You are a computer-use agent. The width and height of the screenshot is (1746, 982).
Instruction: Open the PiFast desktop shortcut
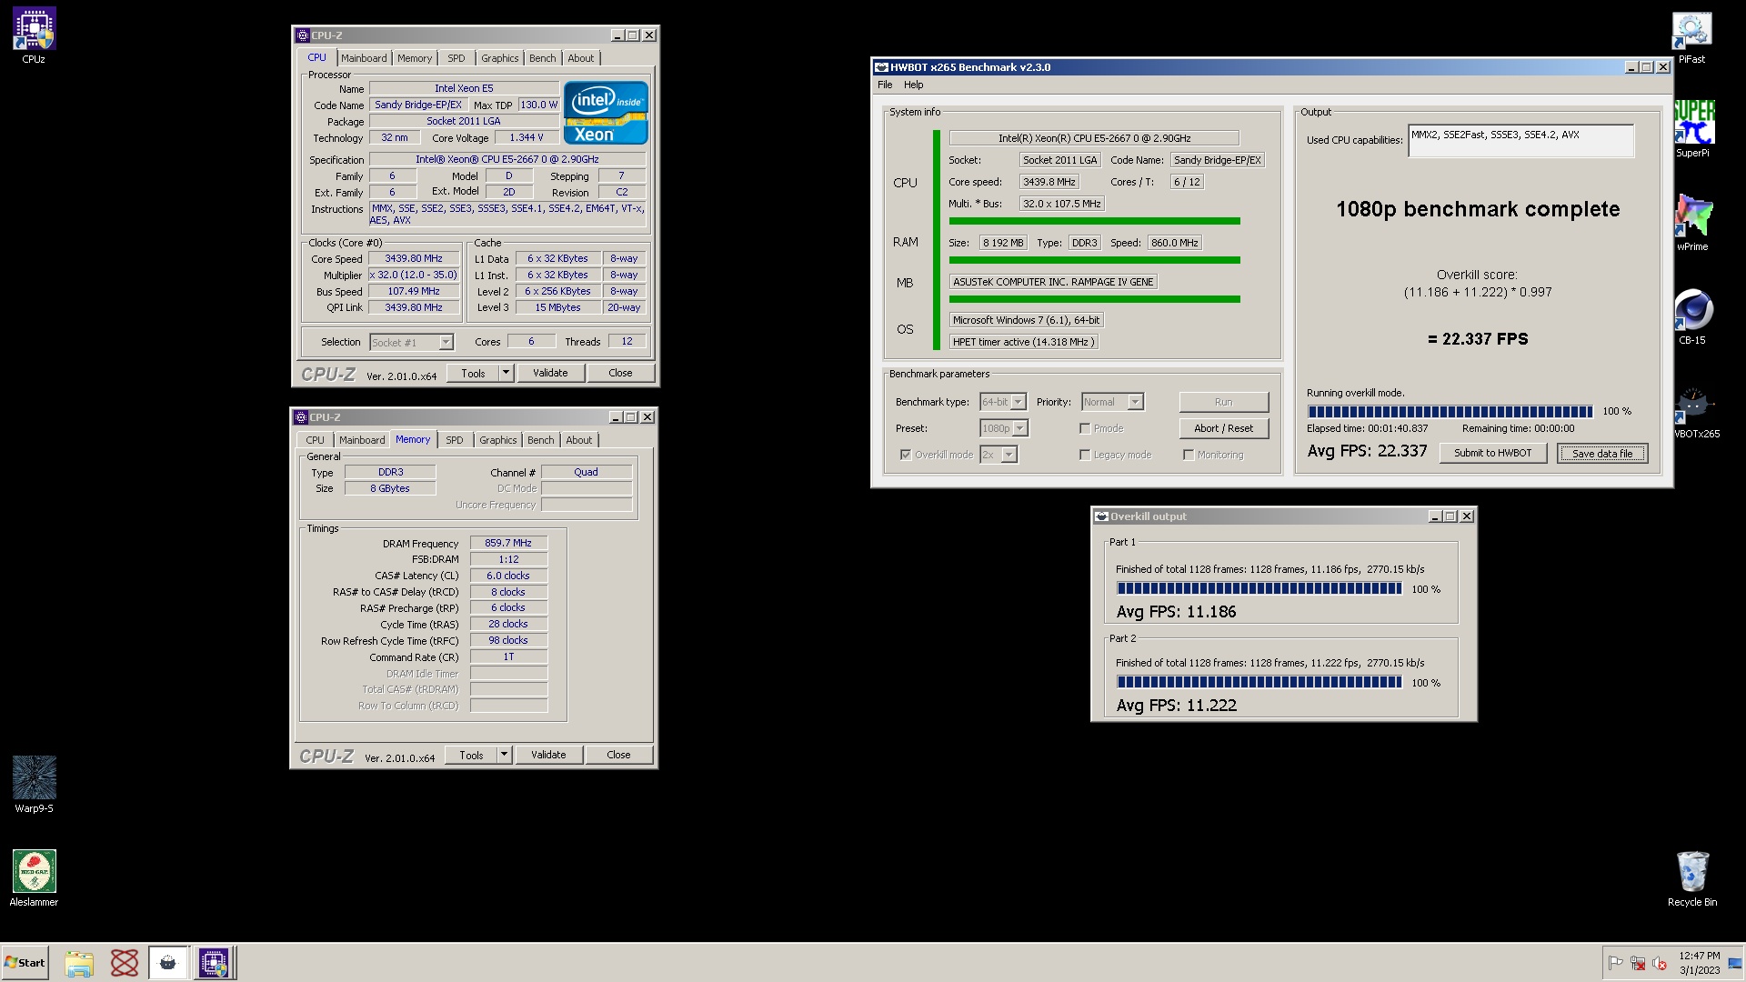(x=1691, y=37)
